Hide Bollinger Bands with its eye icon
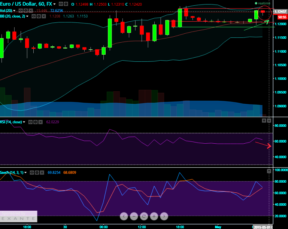Viewport: 288px width, 229px height. click(34, 16)
